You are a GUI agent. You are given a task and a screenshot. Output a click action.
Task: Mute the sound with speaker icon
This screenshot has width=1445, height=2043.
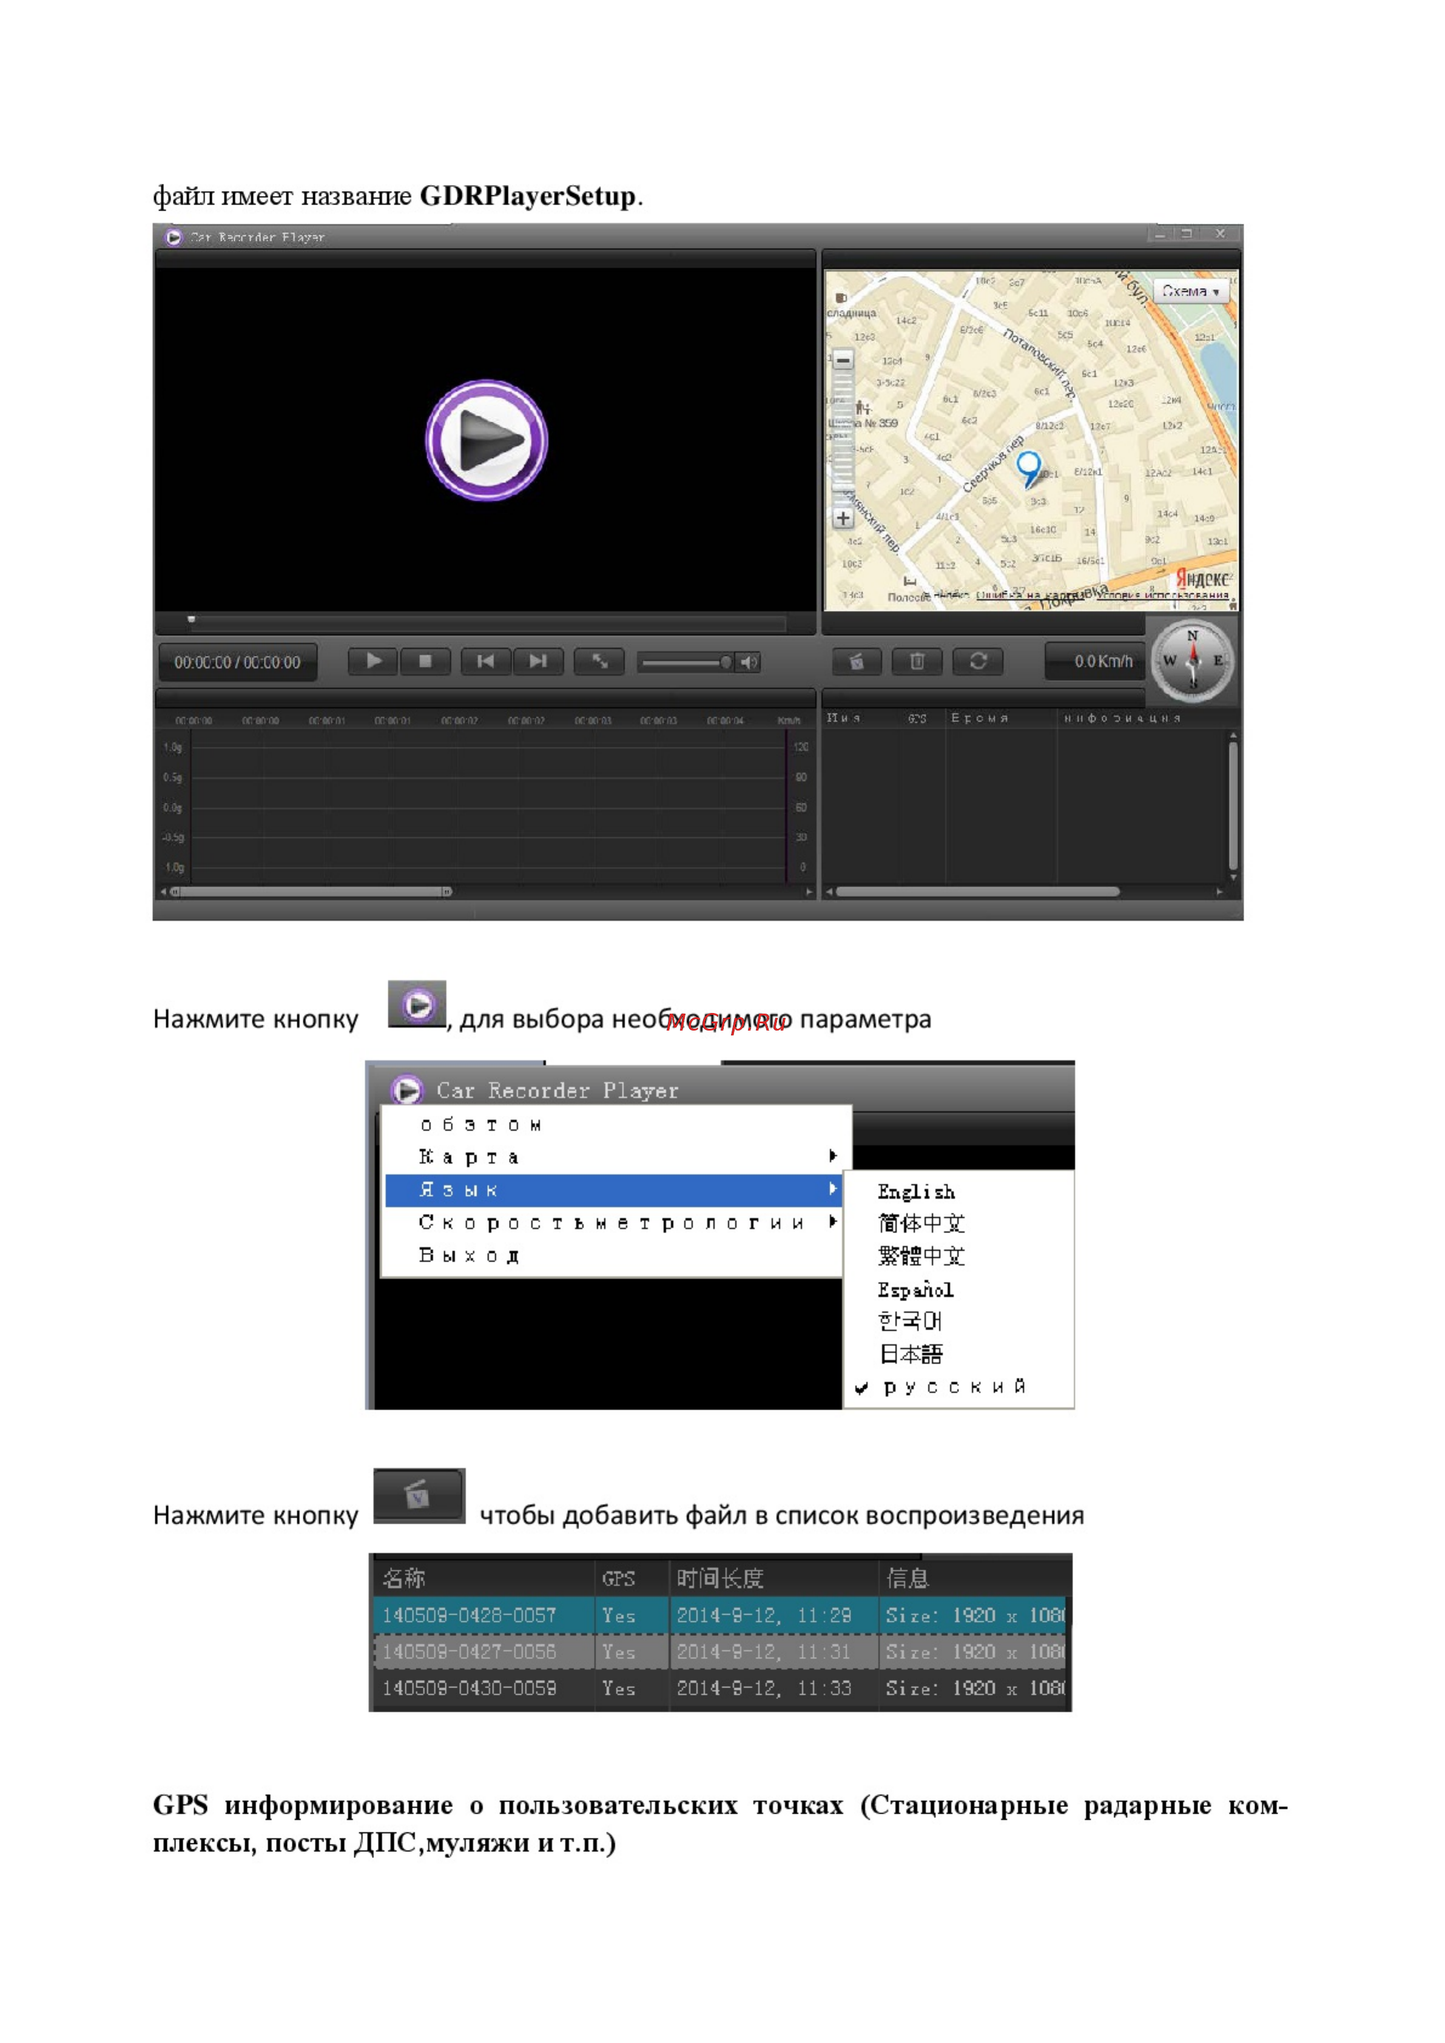[x=749, y=662]
